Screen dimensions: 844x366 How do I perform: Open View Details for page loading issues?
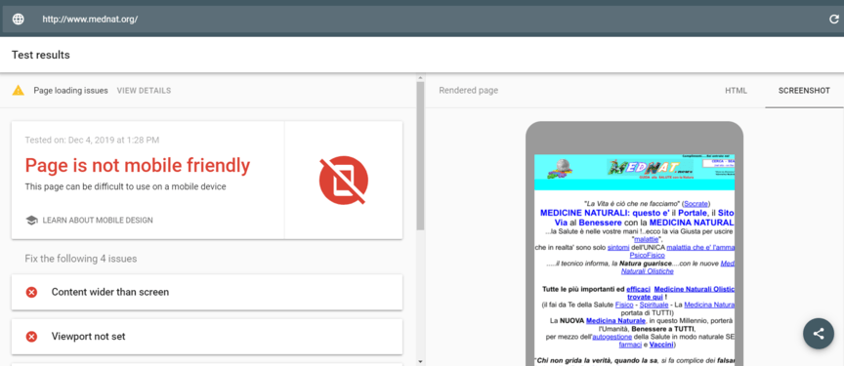point(144,91)
